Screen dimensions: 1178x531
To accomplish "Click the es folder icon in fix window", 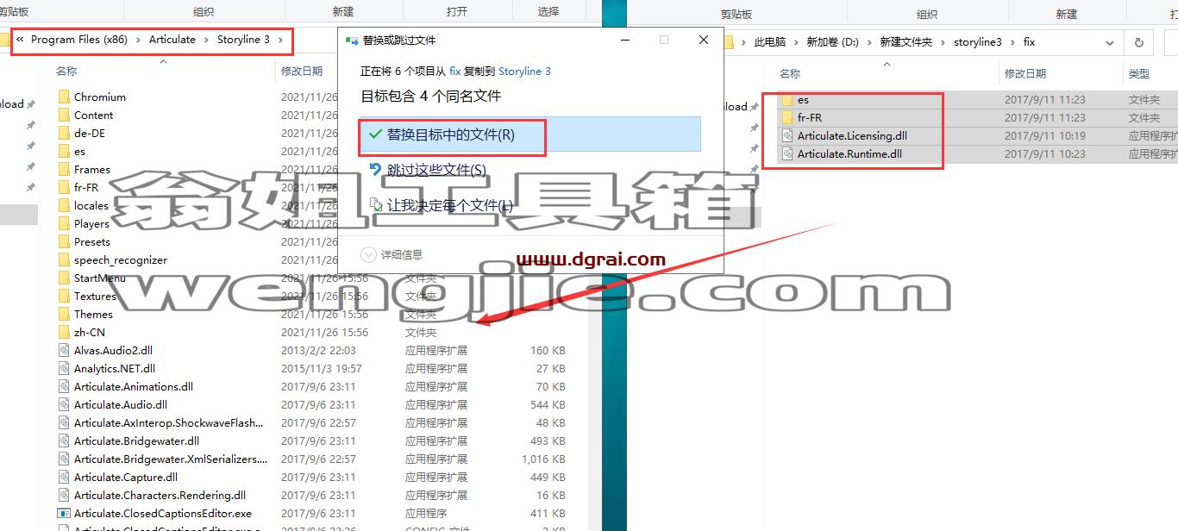I will pos(787,100).
